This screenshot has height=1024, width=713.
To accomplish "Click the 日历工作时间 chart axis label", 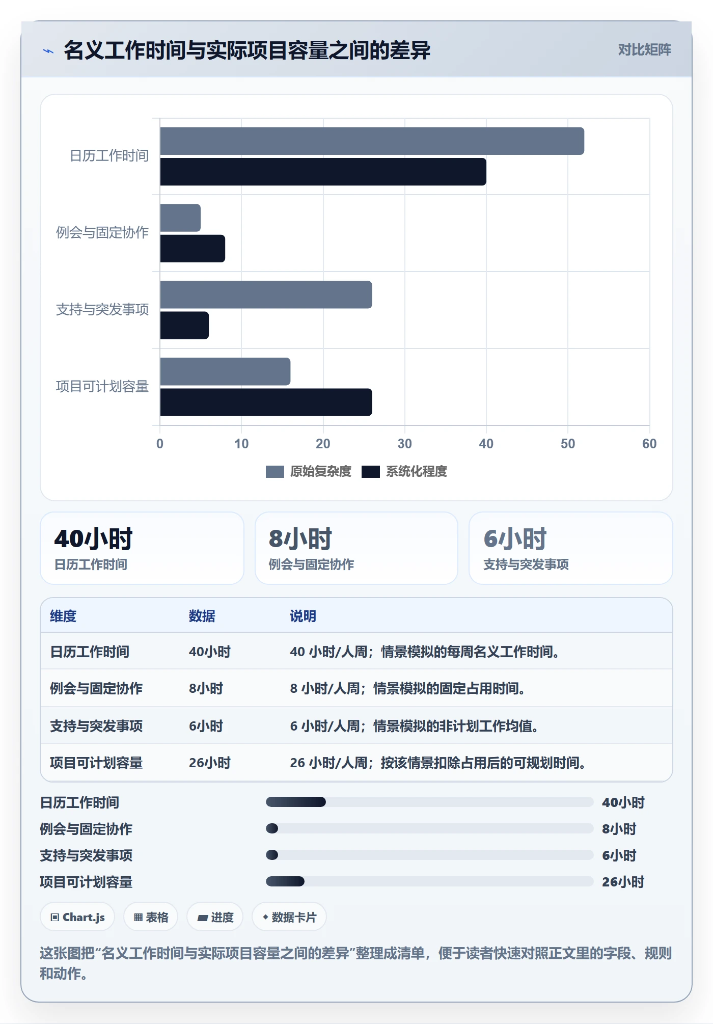I will tap(109, 156).
